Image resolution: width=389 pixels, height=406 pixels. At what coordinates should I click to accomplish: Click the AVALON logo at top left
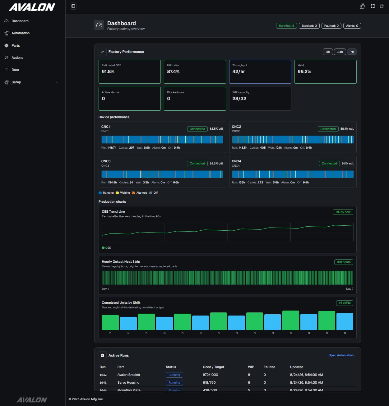pos(32,7)
